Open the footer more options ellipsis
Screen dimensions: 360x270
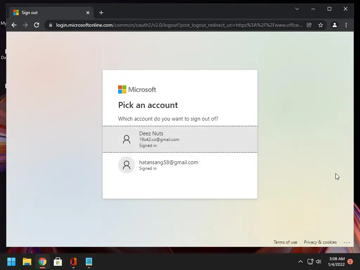coord(346,243)
